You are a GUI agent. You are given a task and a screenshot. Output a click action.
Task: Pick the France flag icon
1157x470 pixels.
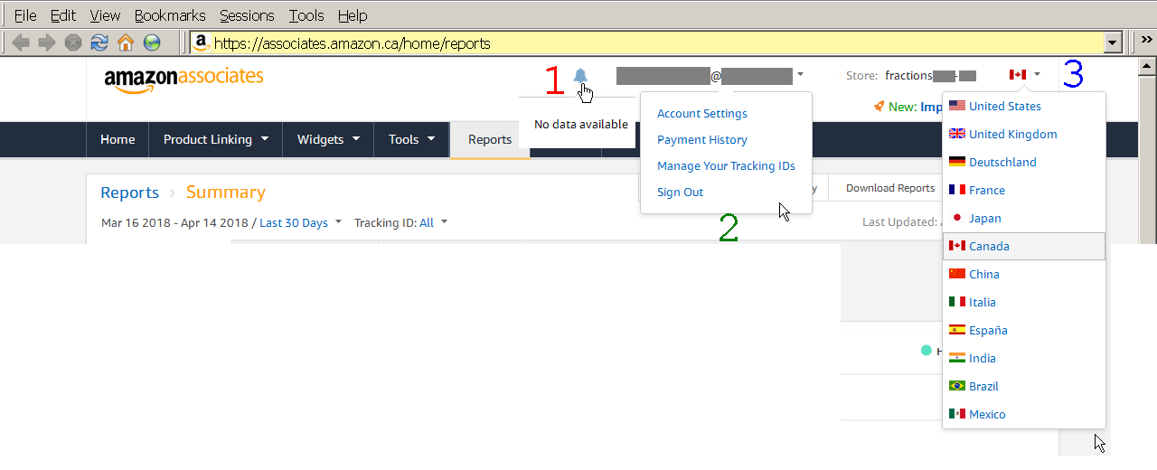point(957,190)
